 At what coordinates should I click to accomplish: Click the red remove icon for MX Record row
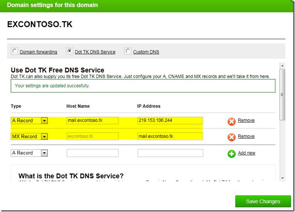click(231, 137)
